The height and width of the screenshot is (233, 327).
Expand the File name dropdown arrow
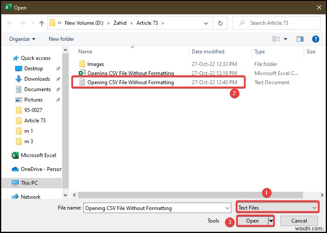pyautogui.click(x=227, y=208)
